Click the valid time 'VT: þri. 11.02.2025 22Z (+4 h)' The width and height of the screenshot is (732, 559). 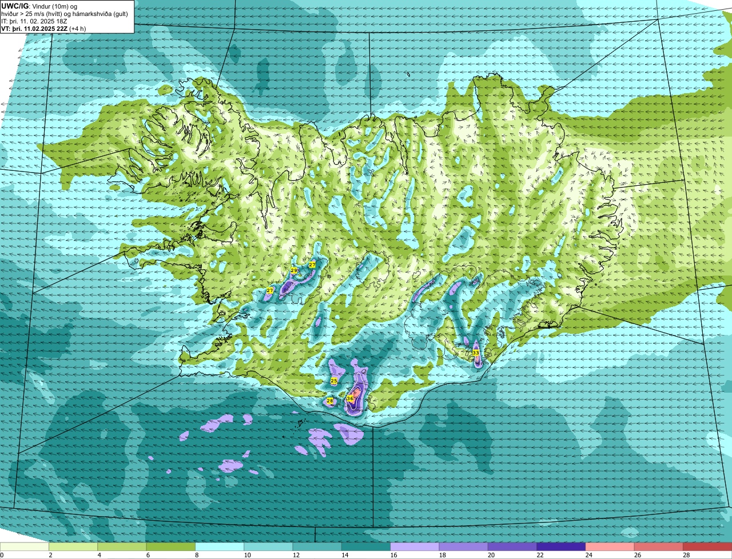click(44, 29)
